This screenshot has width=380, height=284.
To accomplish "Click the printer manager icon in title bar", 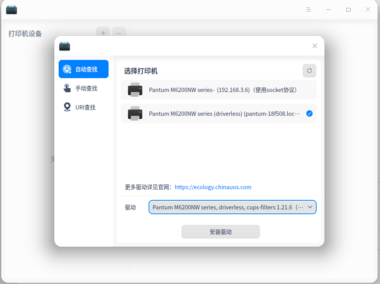I will click(x=11, y=9).
